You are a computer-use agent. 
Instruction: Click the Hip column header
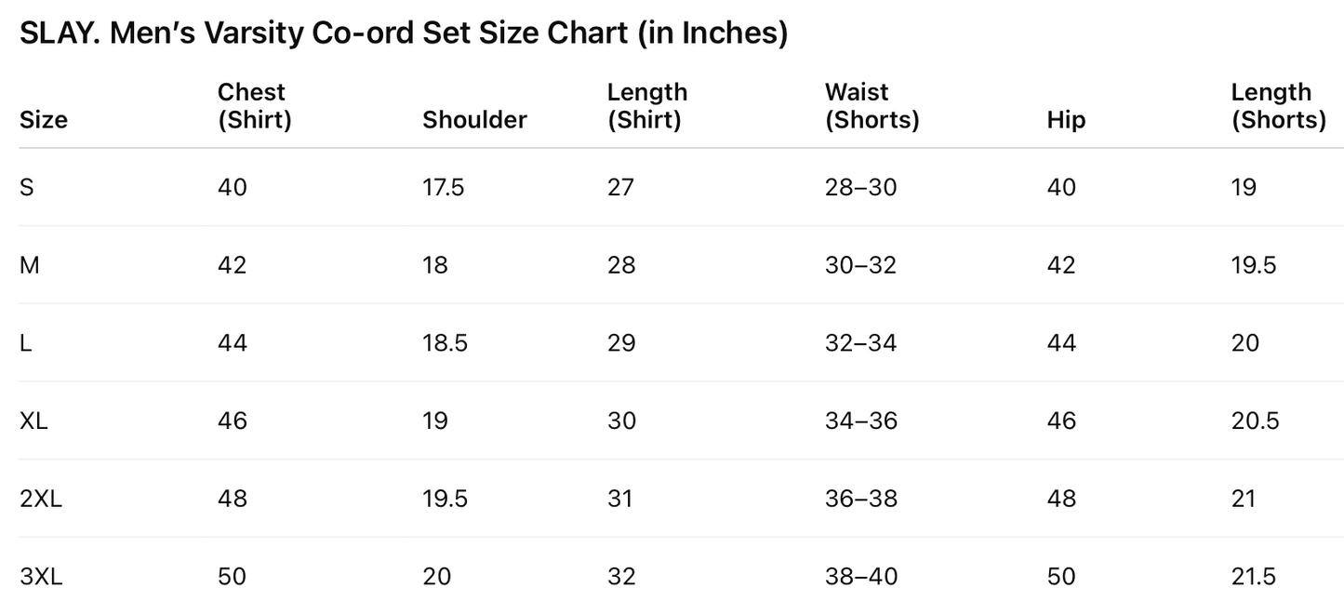pyautogui.click(x=1066, y=120)
